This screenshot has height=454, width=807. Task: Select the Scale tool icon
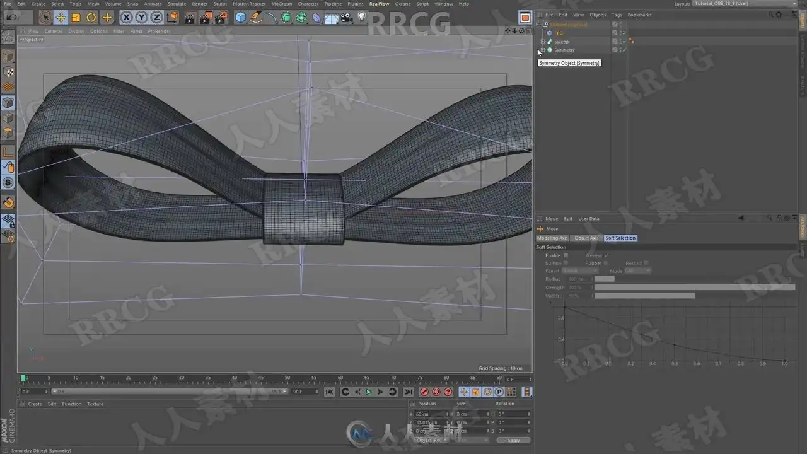(x=76, y=18)
